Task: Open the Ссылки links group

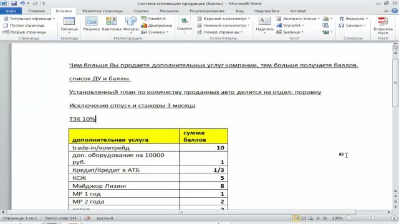Action: pyautogui.click(x=185, y=25)
